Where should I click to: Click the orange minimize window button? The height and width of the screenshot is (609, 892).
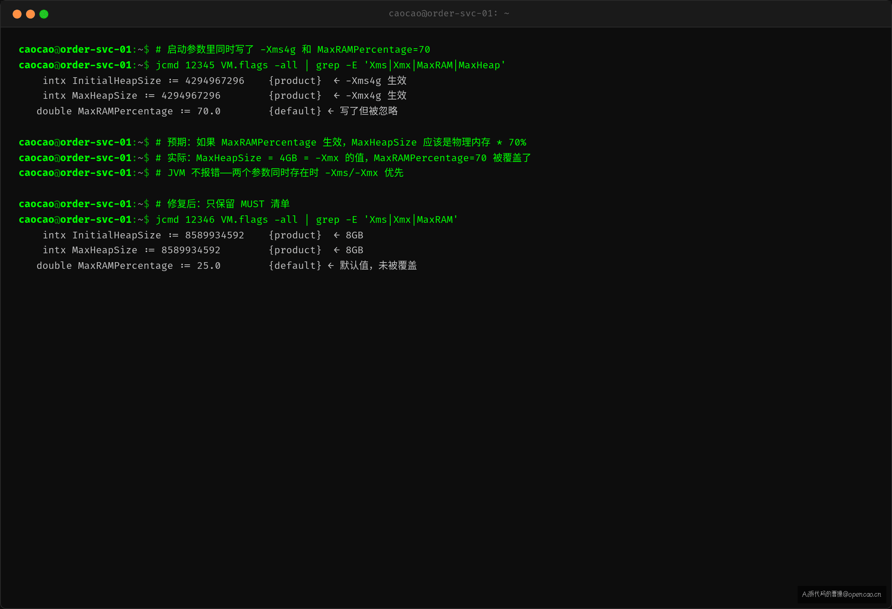[30, 14]
